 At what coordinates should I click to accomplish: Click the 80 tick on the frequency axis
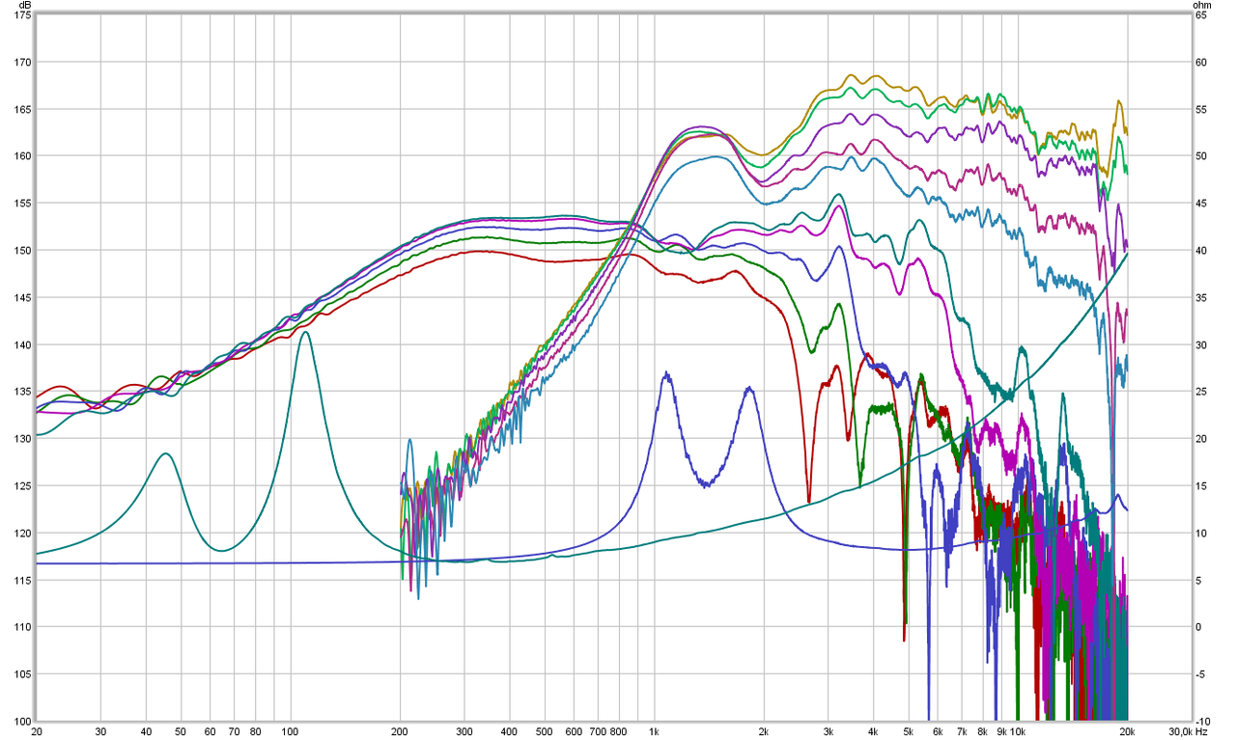255,731
